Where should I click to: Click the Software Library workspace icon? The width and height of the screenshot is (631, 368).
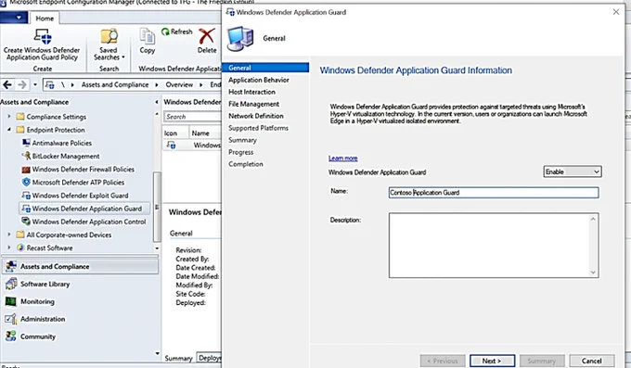11,284
